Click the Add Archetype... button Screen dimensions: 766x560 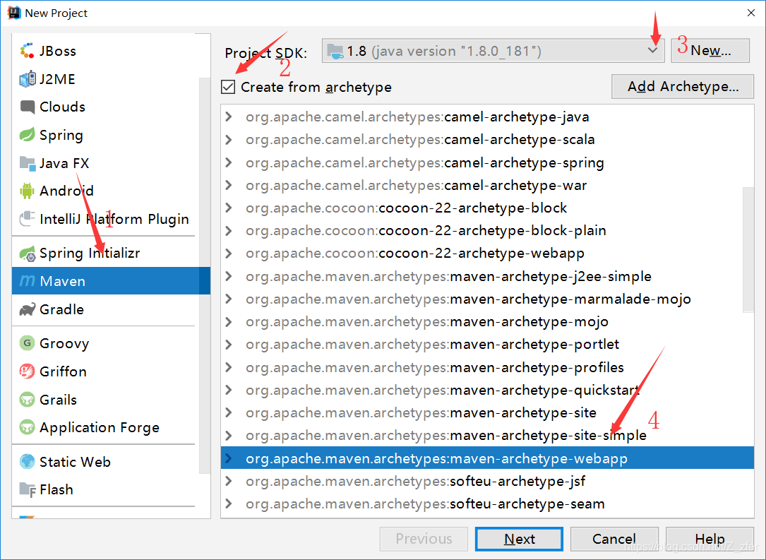(x=683, y=86)
